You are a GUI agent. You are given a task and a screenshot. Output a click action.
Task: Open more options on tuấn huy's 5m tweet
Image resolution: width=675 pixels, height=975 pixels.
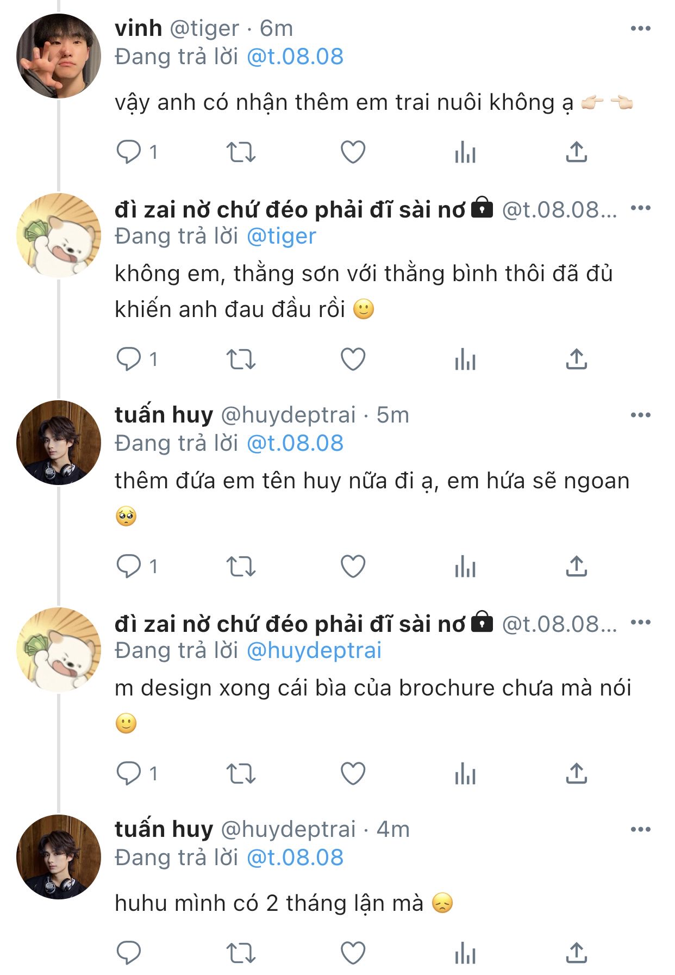point(640,415)
